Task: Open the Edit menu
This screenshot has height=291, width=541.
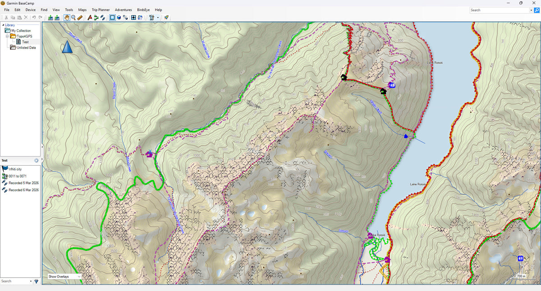Action: (17, 9)
